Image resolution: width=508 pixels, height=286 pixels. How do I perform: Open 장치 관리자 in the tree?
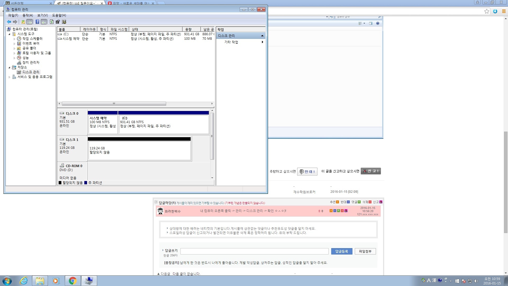[x=31, y=62]
